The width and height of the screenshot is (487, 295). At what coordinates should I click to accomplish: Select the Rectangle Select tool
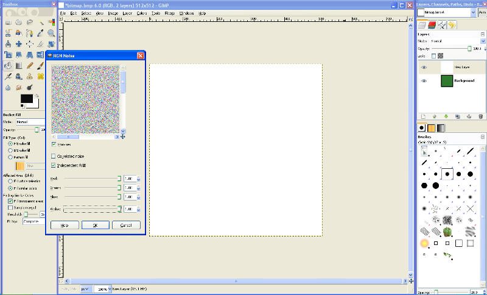8,23
